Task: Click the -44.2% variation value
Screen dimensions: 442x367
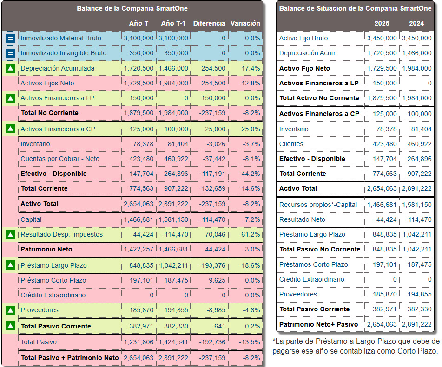Action: (250, 174)
